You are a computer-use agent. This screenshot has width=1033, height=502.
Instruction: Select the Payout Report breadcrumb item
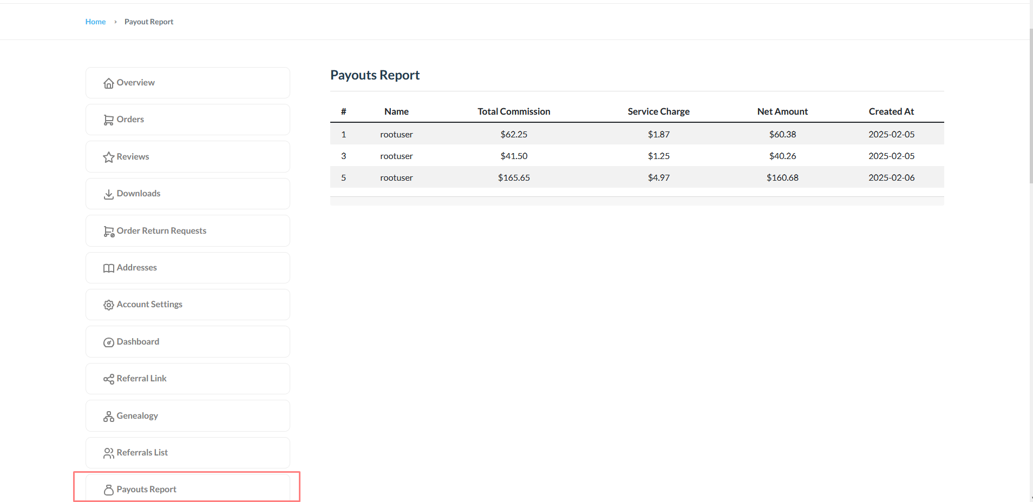click(x=149, y=22)
